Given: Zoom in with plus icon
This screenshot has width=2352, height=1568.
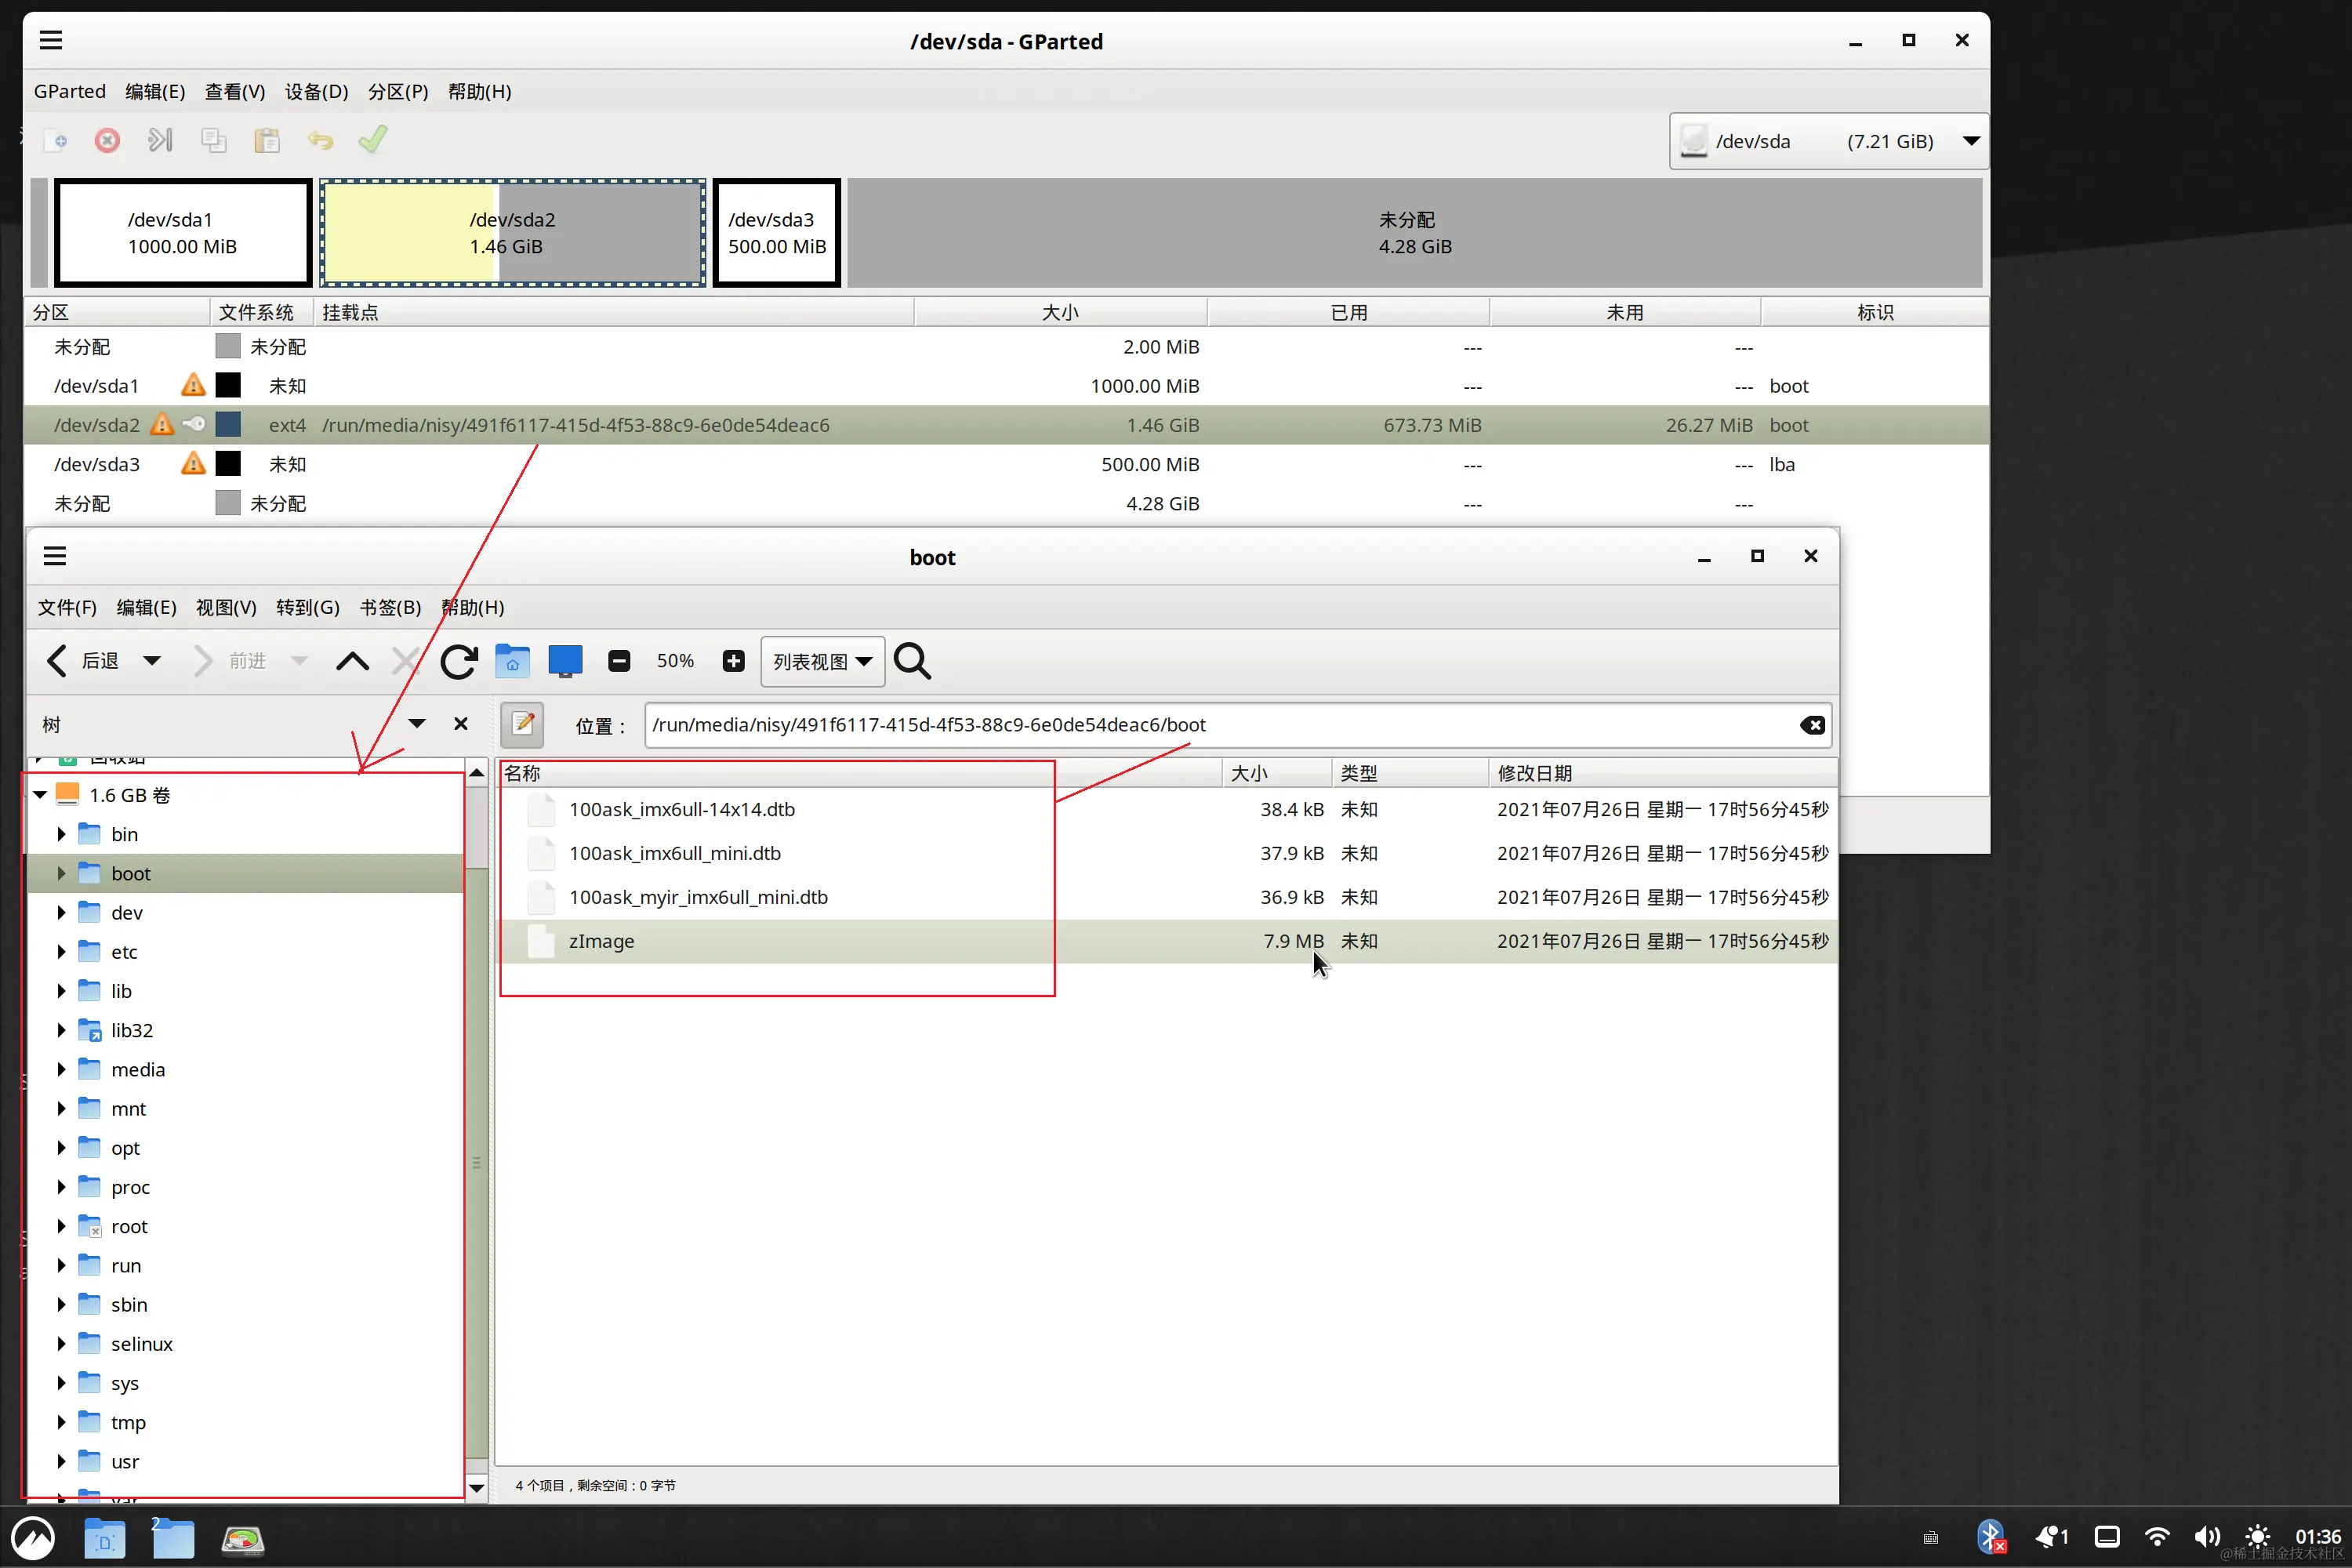Looking at the screenshot, I should tap(733, 661).
